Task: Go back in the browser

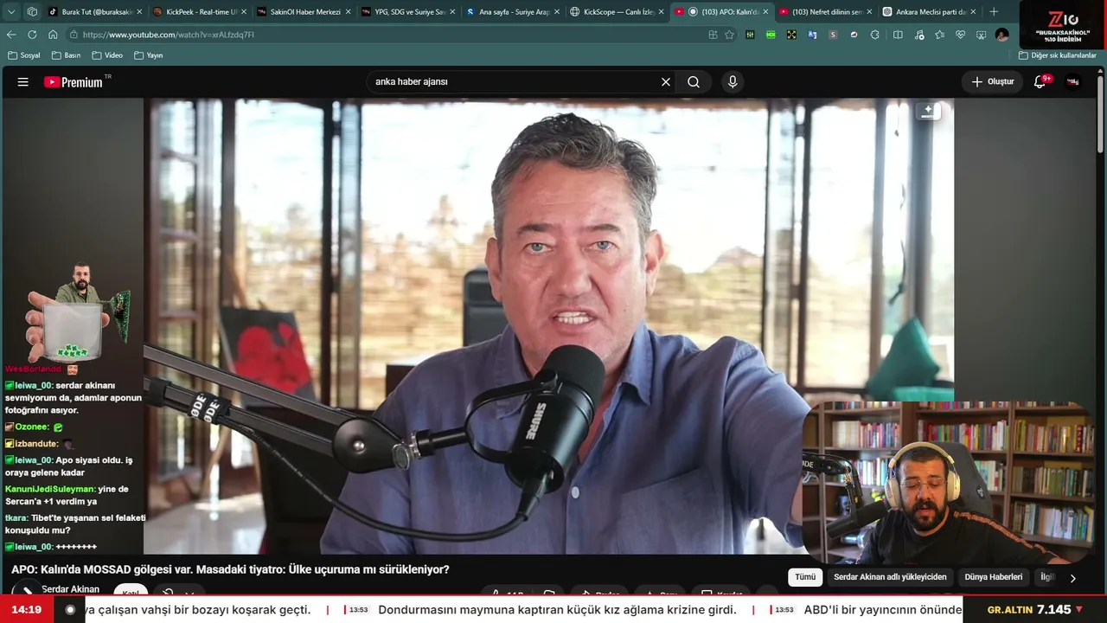Action: tap(11, 35)
